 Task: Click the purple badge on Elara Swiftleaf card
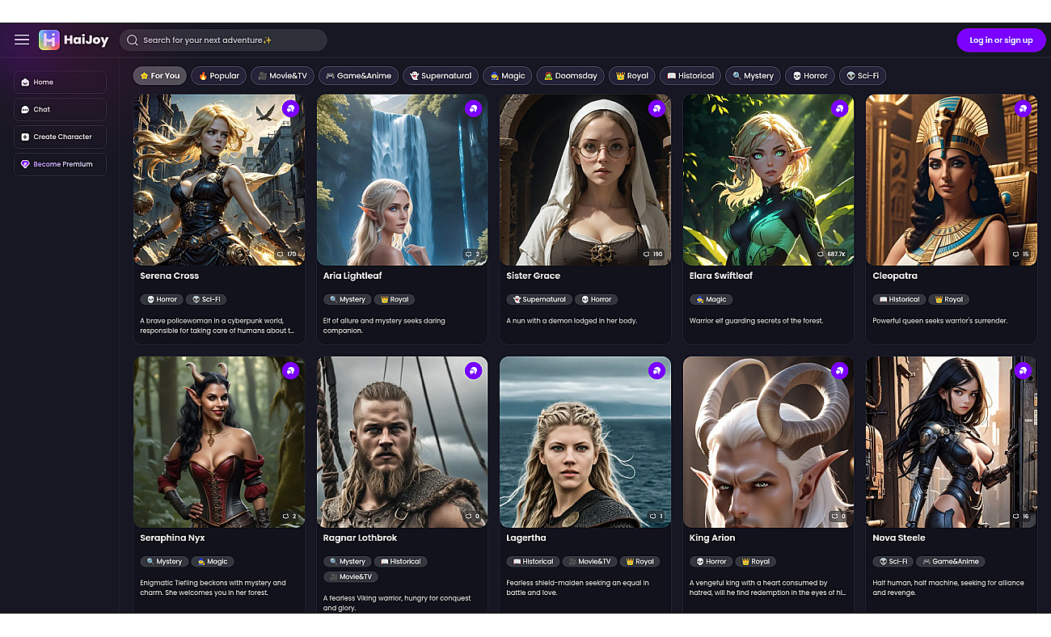[x=840, y=108]
